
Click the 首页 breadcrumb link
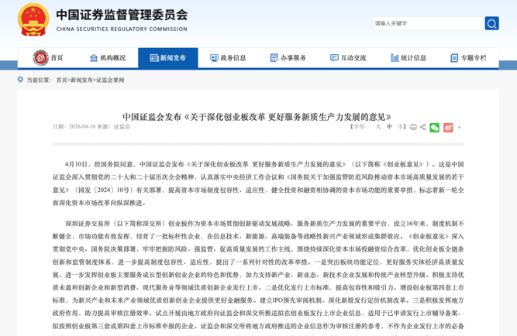[x=61, y=80]
